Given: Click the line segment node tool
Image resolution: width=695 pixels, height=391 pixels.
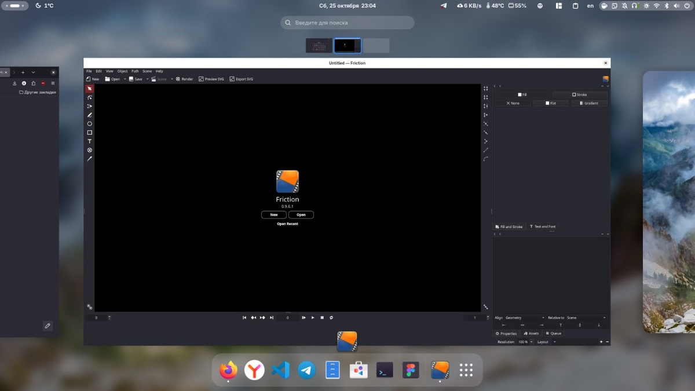Looking at the screenshot, I should tap(486, 150).
